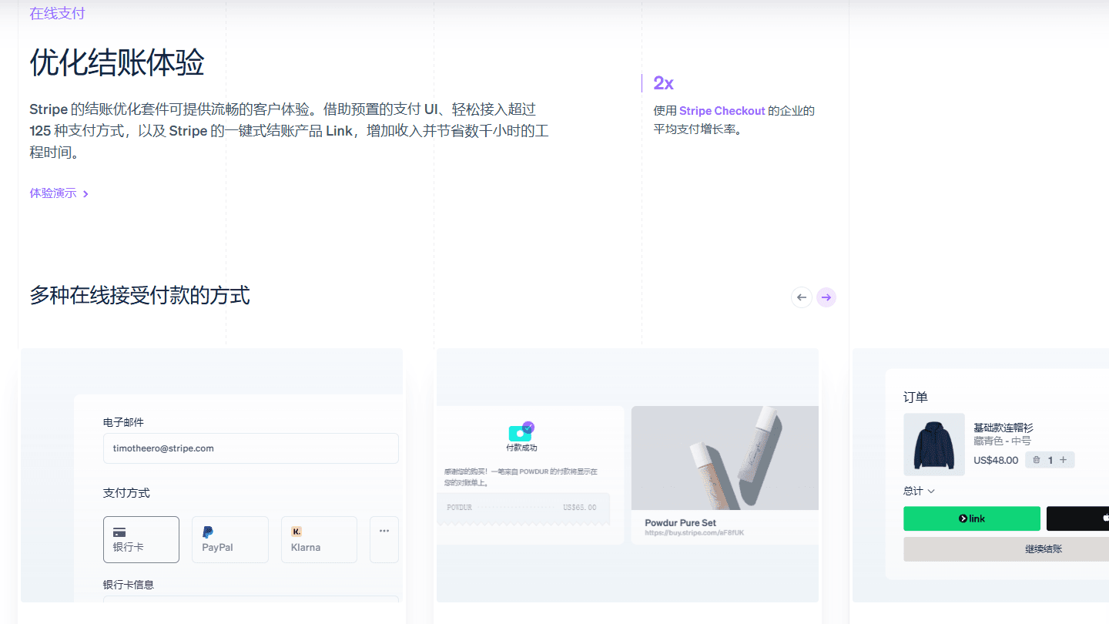
Task: Click the PayPal logo icon
Action: pyautogui.click(x=208, y=532)
